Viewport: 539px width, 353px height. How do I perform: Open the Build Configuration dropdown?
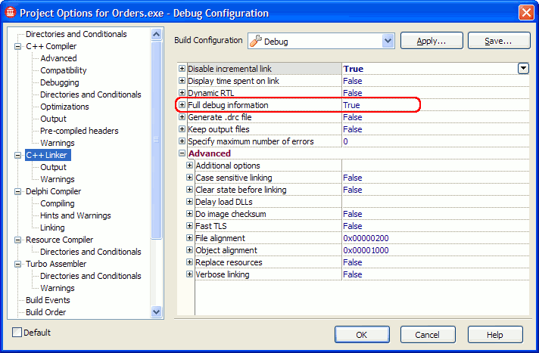(388, 41)
